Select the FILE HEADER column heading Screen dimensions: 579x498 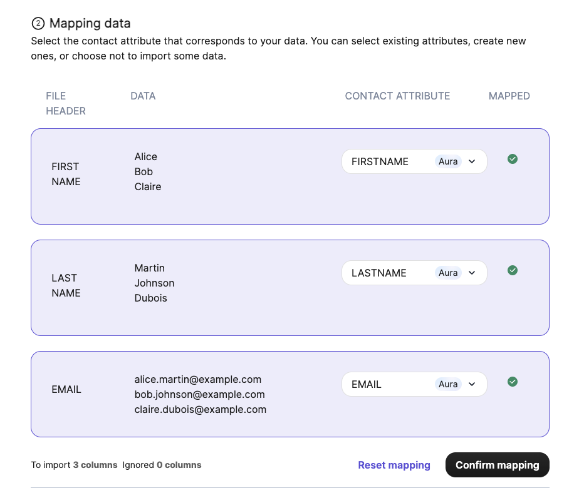click(65, 103)
